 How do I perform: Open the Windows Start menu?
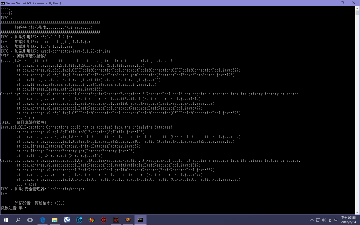coord(6,220)
